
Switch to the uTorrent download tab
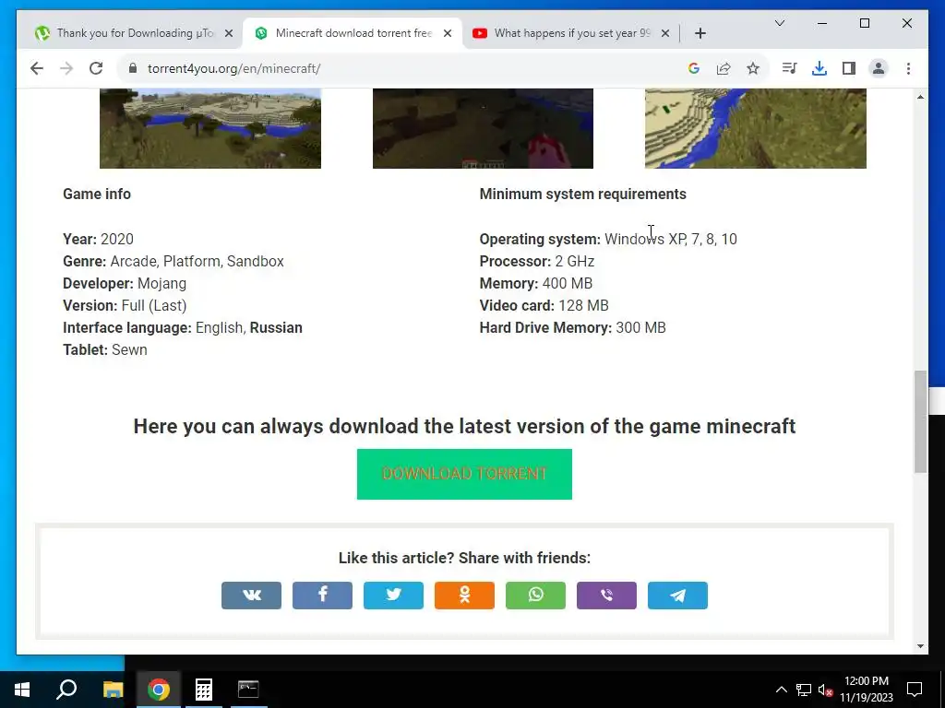click(134, 33)
